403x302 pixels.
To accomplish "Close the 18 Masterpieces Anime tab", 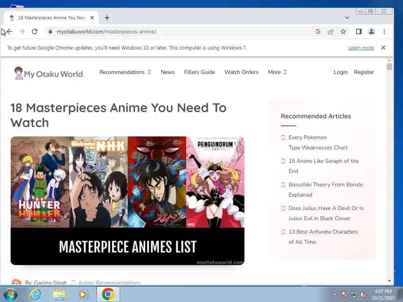I will (x=92, y=18).
